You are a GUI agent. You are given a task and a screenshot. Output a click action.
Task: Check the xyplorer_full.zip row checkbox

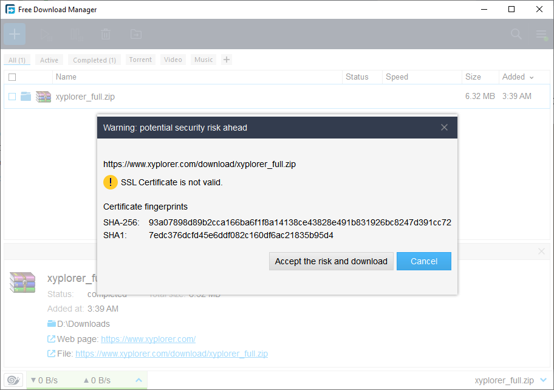(12, 97)
